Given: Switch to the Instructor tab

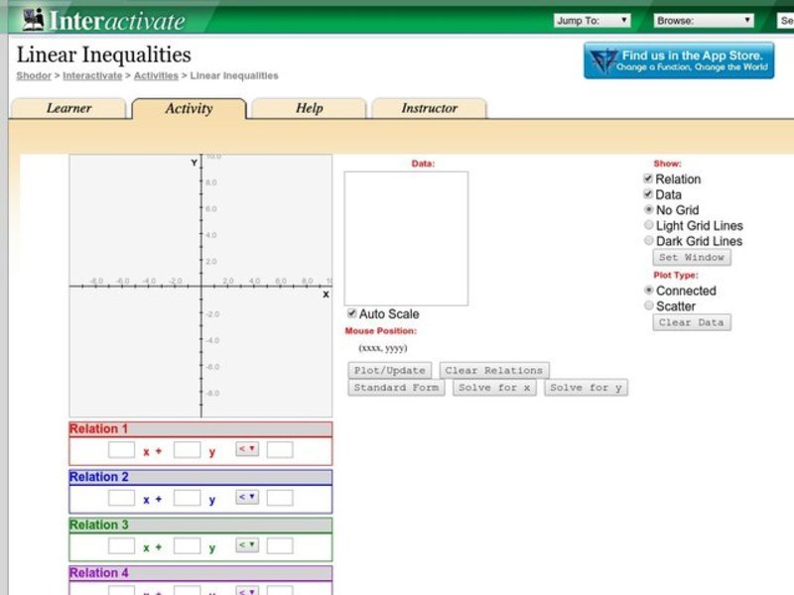Looking at the screenshot, I should click(428, 108).
